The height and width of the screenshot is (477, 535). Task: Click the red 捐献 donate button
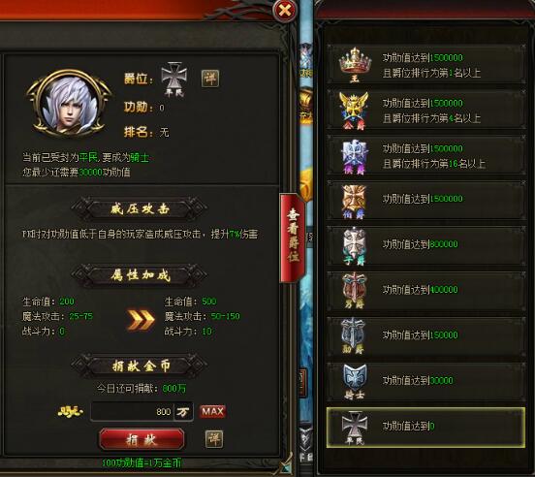tap(142, 439)
